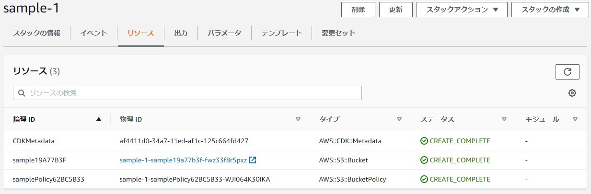Open the sample-1-sample19a77b3f bucket link

pos(183,160)
